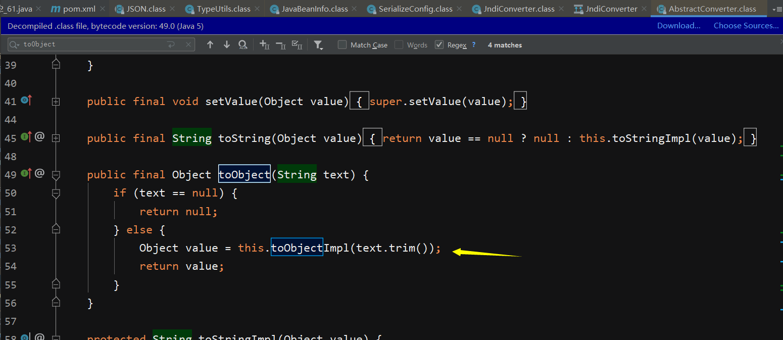Click override gutter icon on line 41

pyautogui.click(x=26, y=101)
